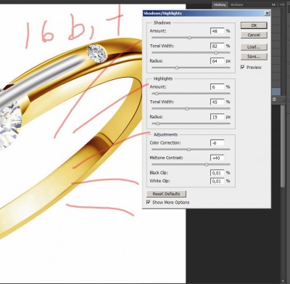The image size is (290, 284).
Task: Open the Load... settings button
Action: coord(254,47)
